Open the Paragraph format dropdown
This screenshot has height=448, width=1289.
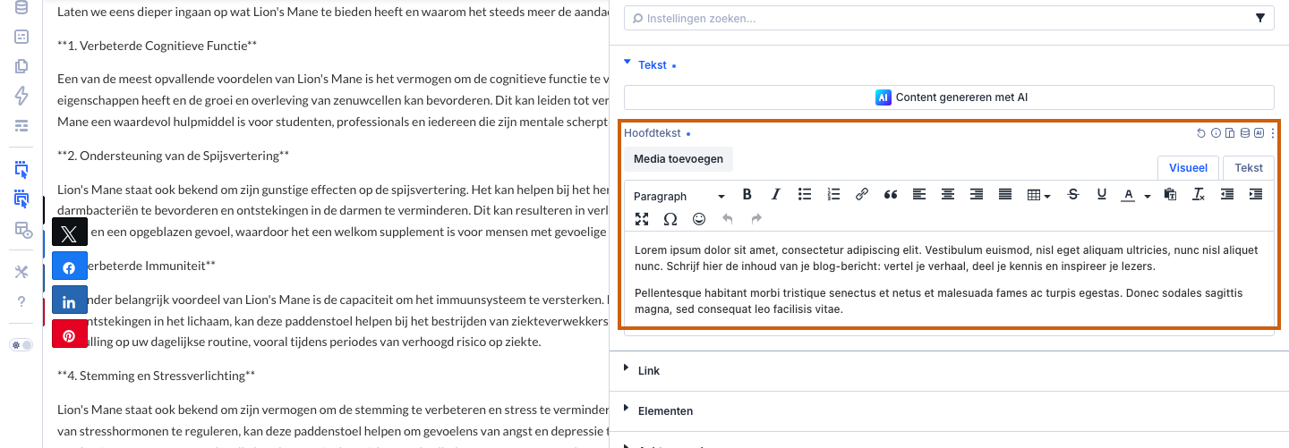pyautogui.click(x=679, y=196)
